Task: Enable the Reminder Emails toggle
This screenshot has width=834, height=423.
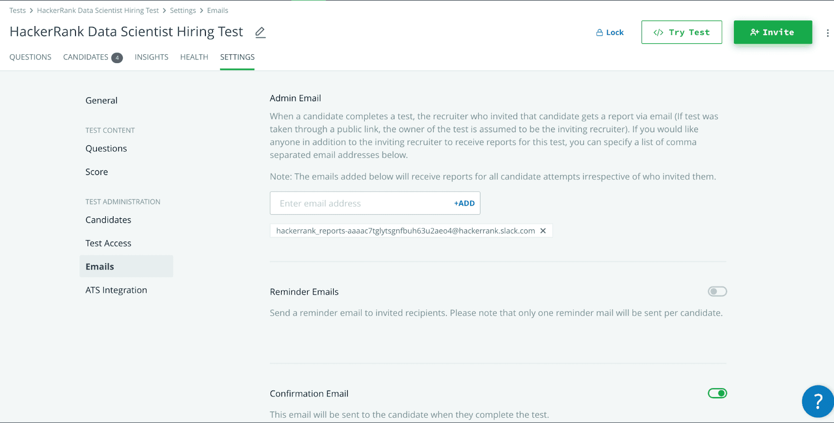Action: tap(717, 292)
